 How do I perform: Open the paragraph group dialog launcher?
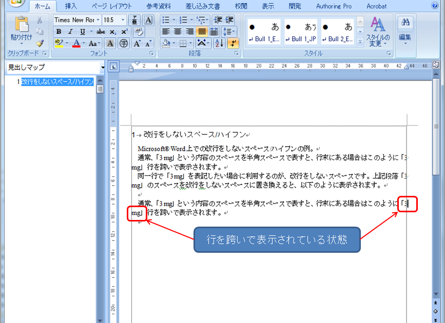point(237,53)
